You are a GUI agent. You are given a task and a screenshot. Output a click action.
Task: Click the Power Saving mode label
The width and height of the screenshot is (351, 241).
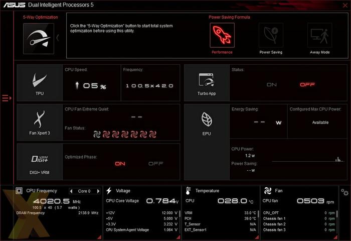click(271, 52)
